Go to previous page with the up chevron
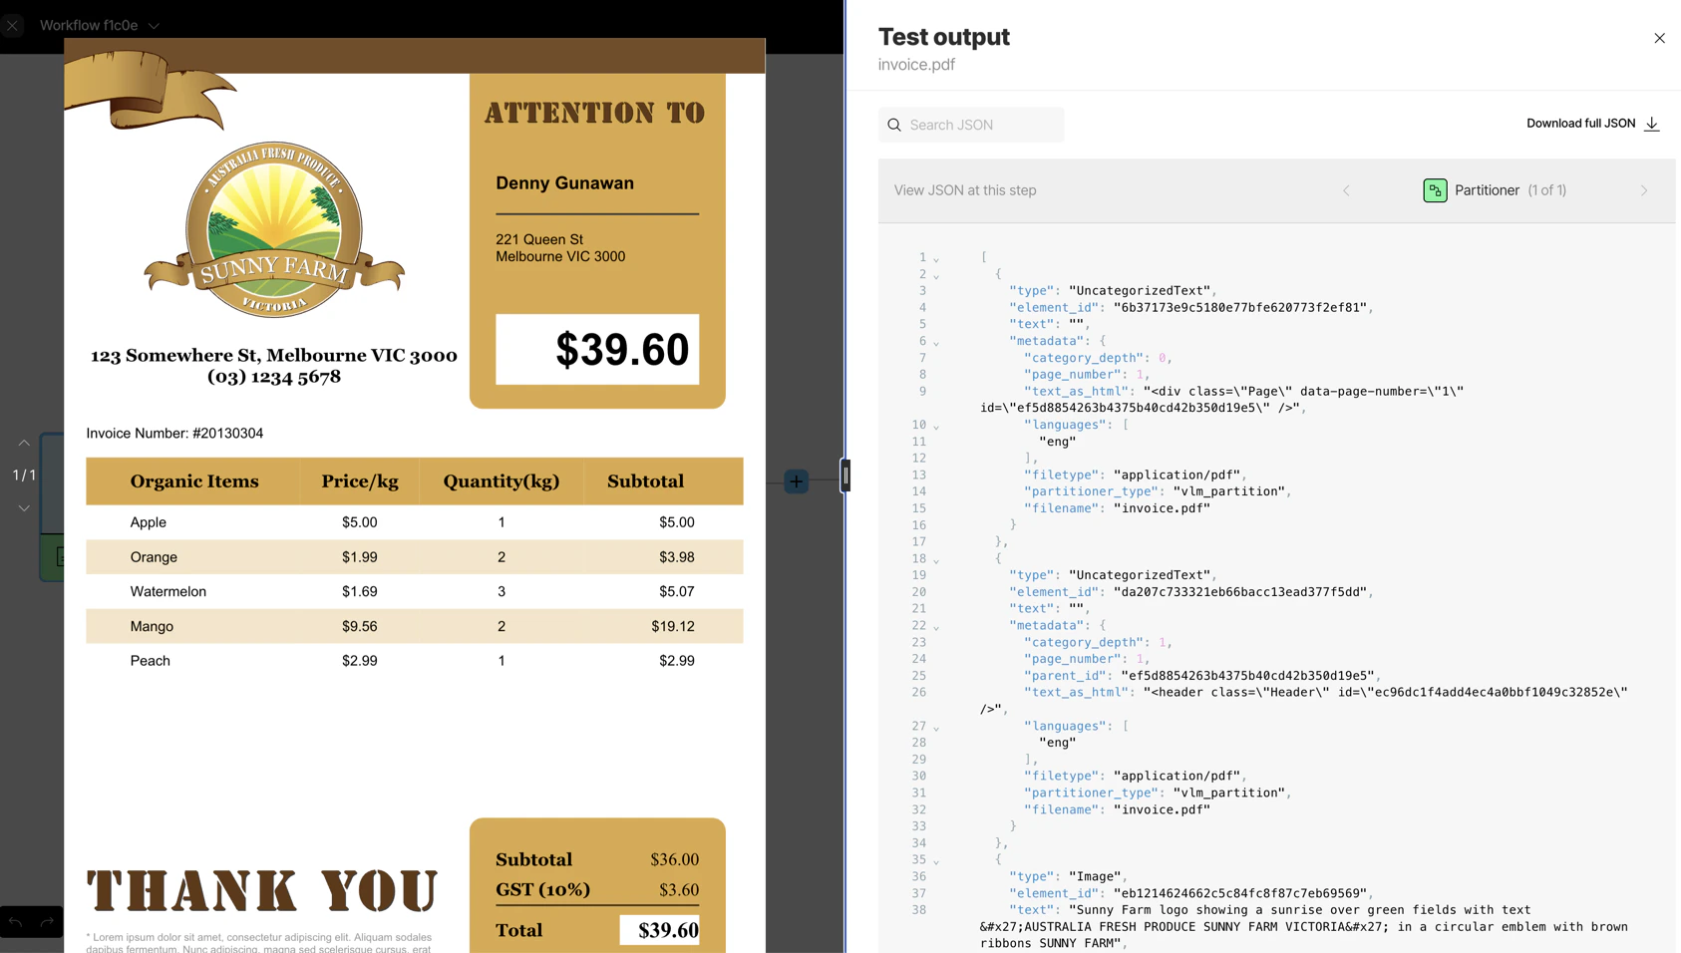 point(24,443)
